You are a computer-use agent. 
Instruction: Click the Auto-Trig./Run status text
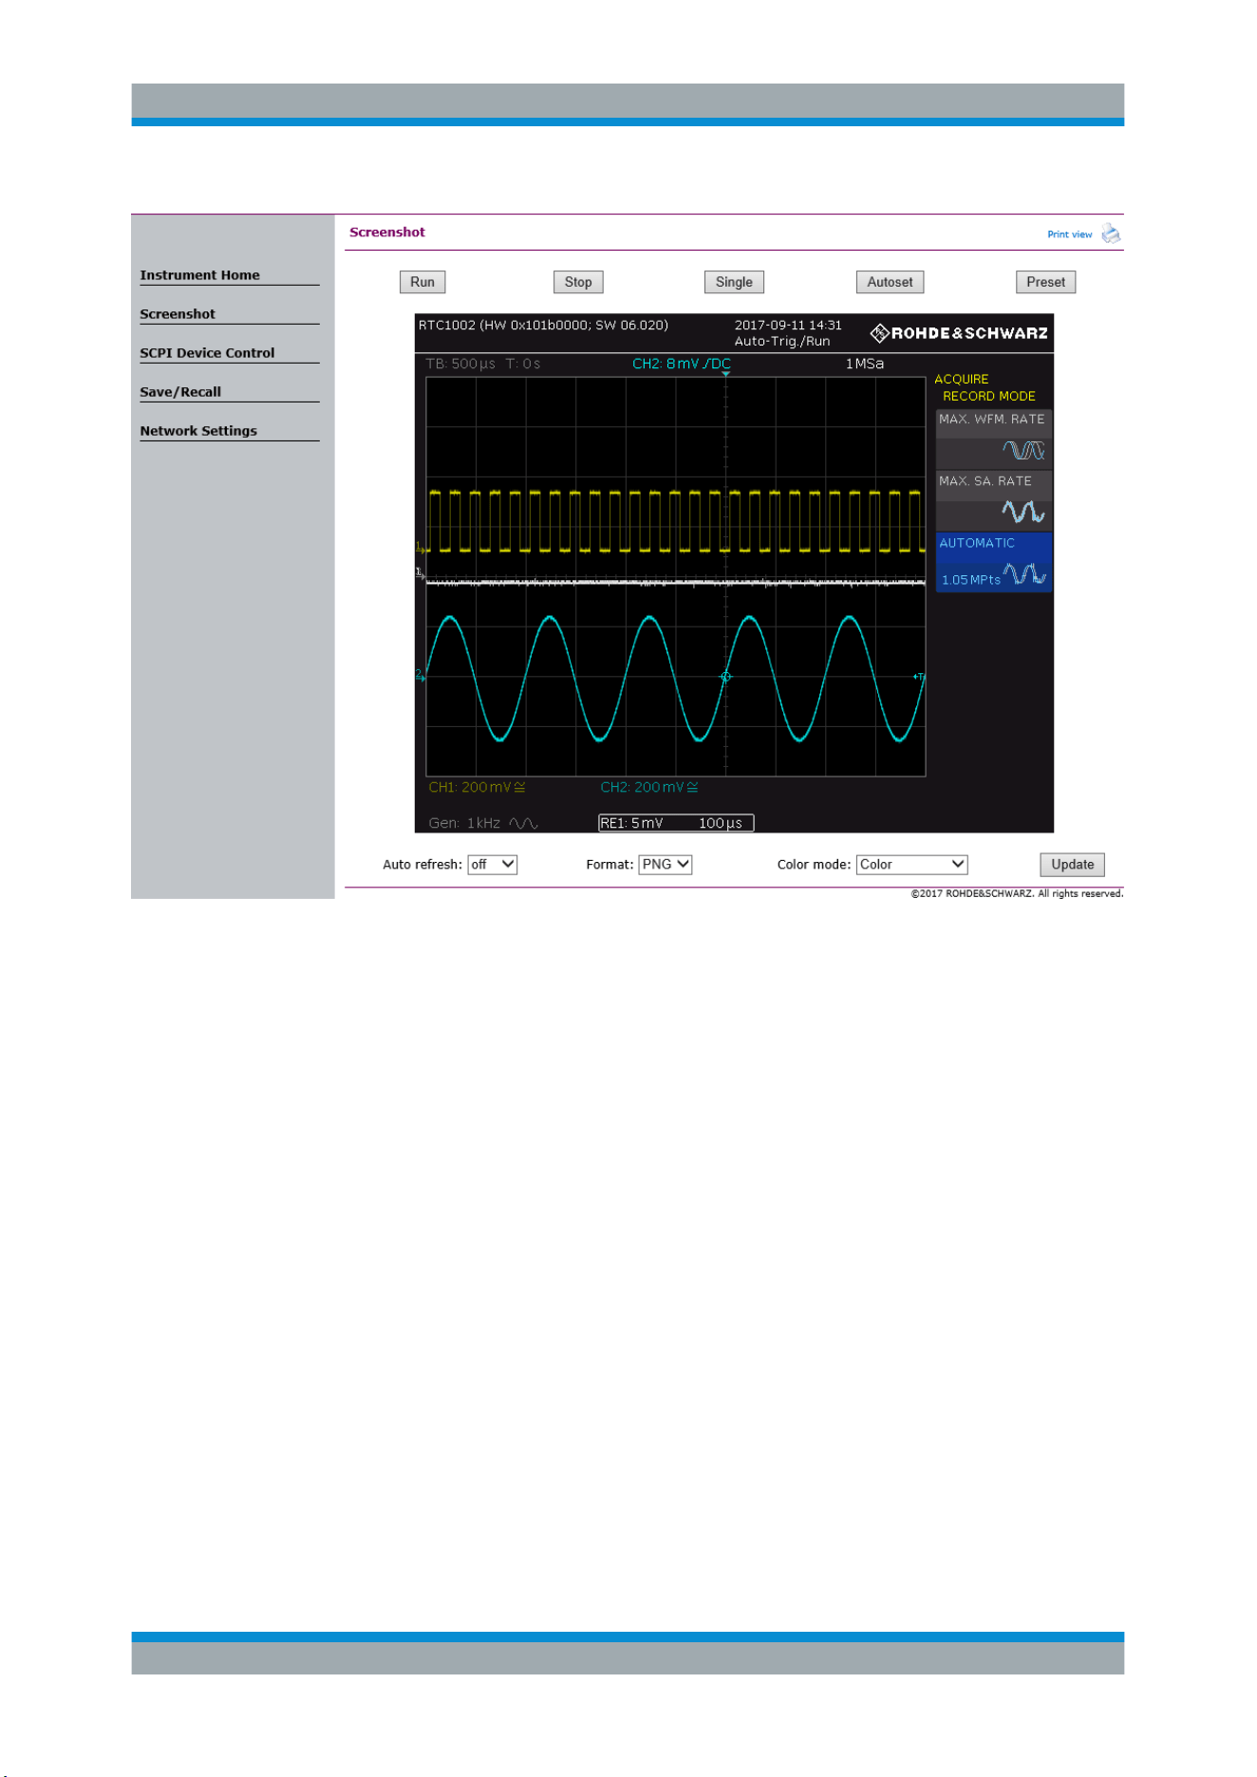(782, 342)
